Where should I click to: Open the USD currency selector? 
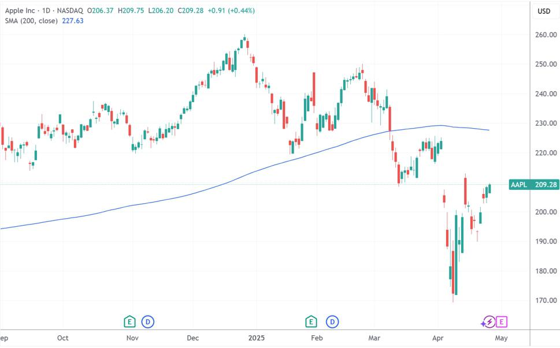[x=544, y=11]
